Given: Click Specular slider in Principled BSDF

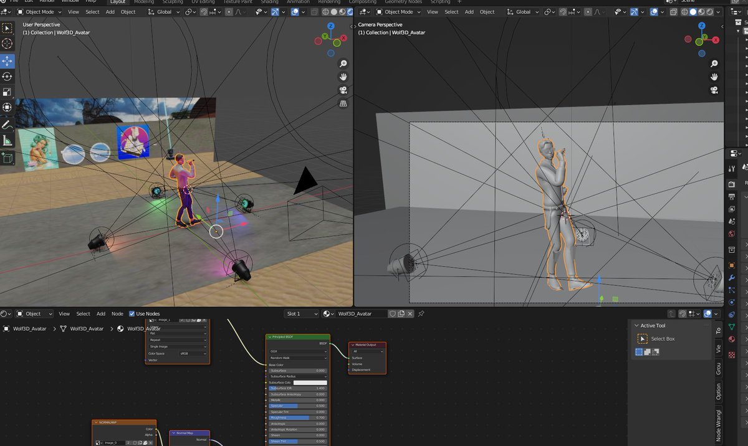Looking at the screenshot, I should click(298, 406).
